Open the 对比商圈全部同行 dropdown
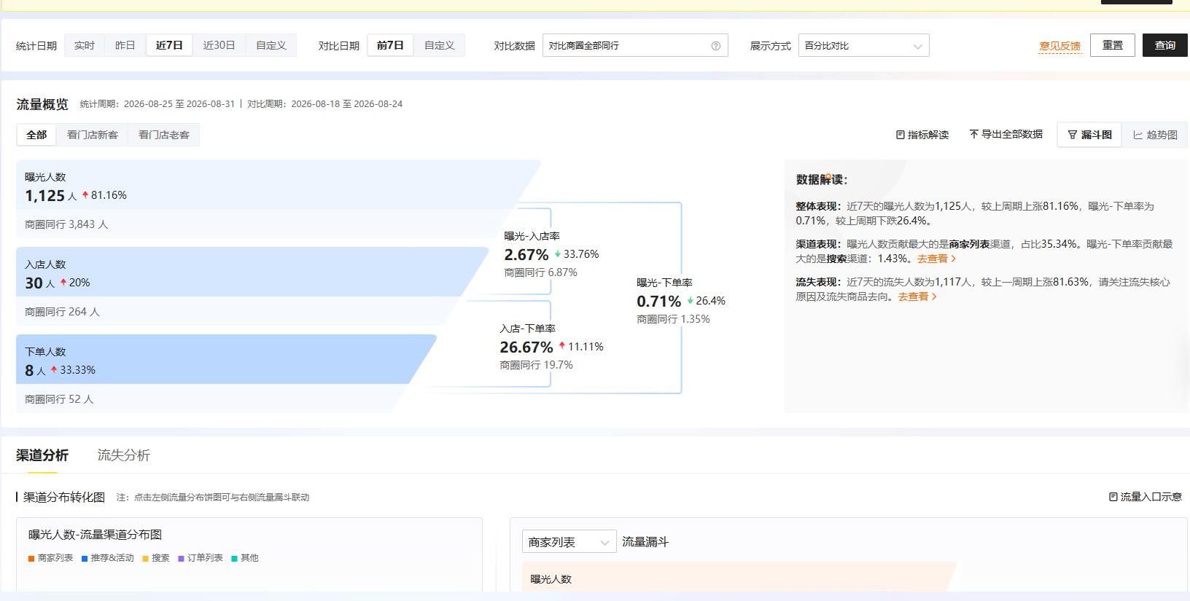 pos(635,45)
